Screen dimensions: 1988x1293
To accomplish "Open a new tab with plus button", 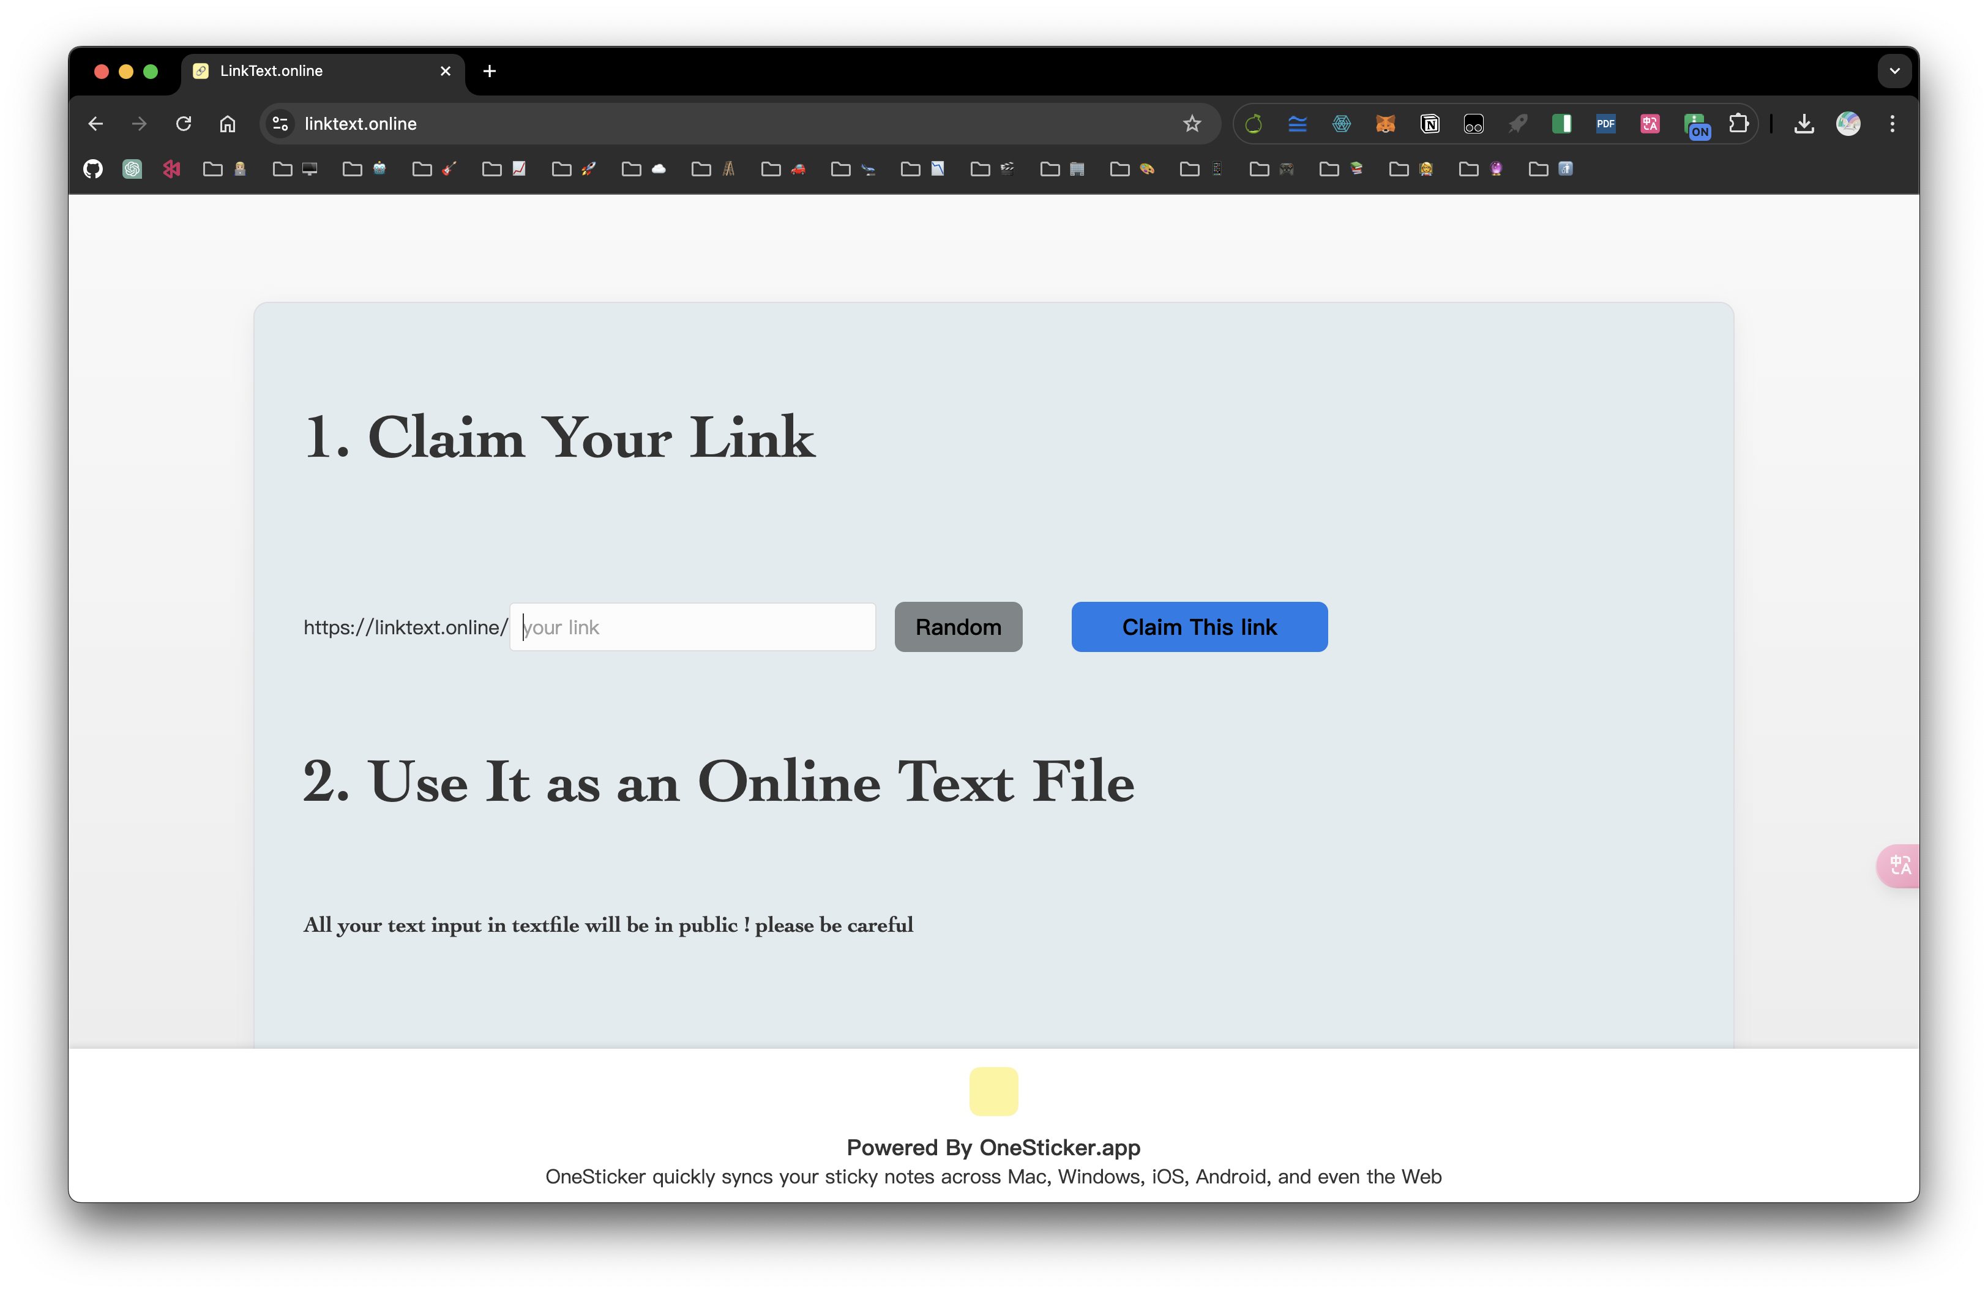I will (490, 71).
